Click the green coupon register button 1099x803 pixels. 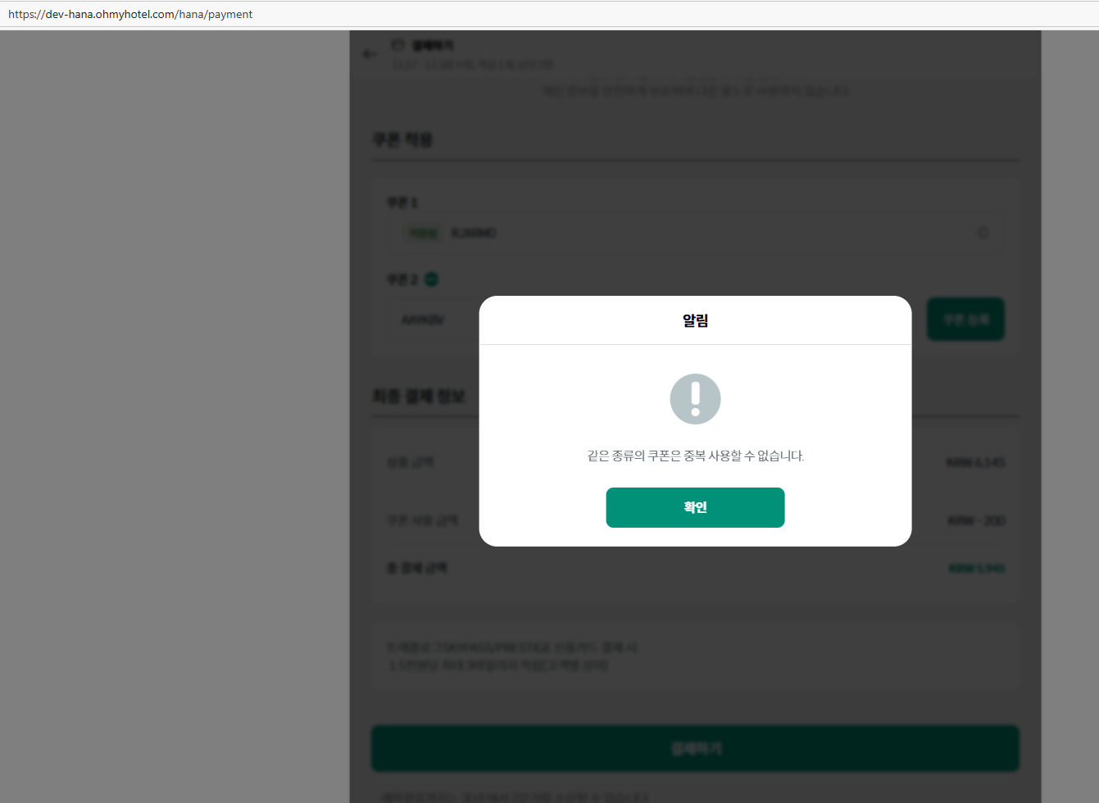click(965, 319)
